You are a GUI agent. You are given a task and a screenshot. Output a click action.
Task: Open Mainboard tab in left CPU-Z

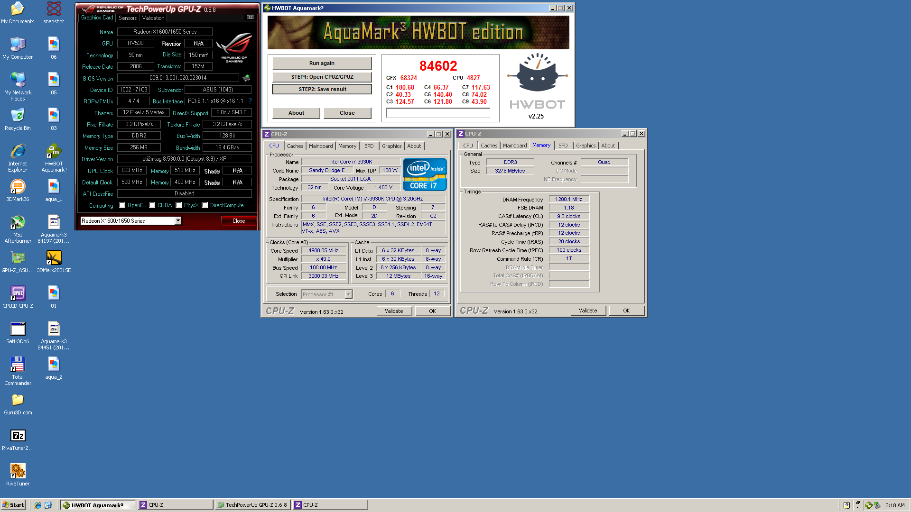321,146
